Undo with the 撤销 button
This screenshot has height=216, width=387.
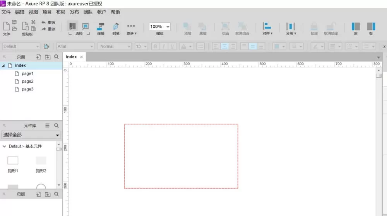click(48, 22)
